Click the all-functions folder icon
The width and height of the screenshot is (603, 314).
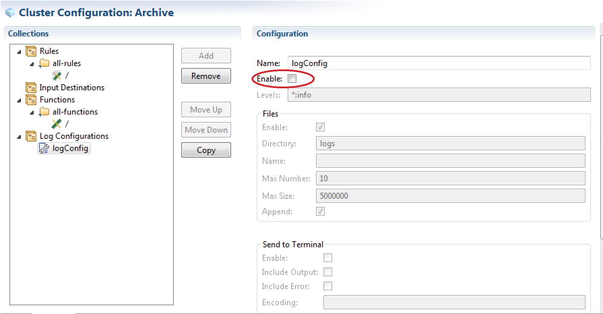(44, 112)
